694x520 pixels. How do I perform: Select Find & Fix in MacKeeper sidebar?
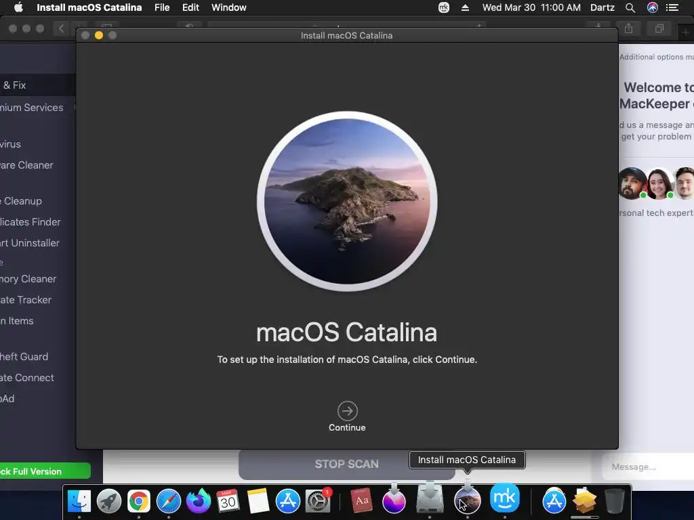38,85
